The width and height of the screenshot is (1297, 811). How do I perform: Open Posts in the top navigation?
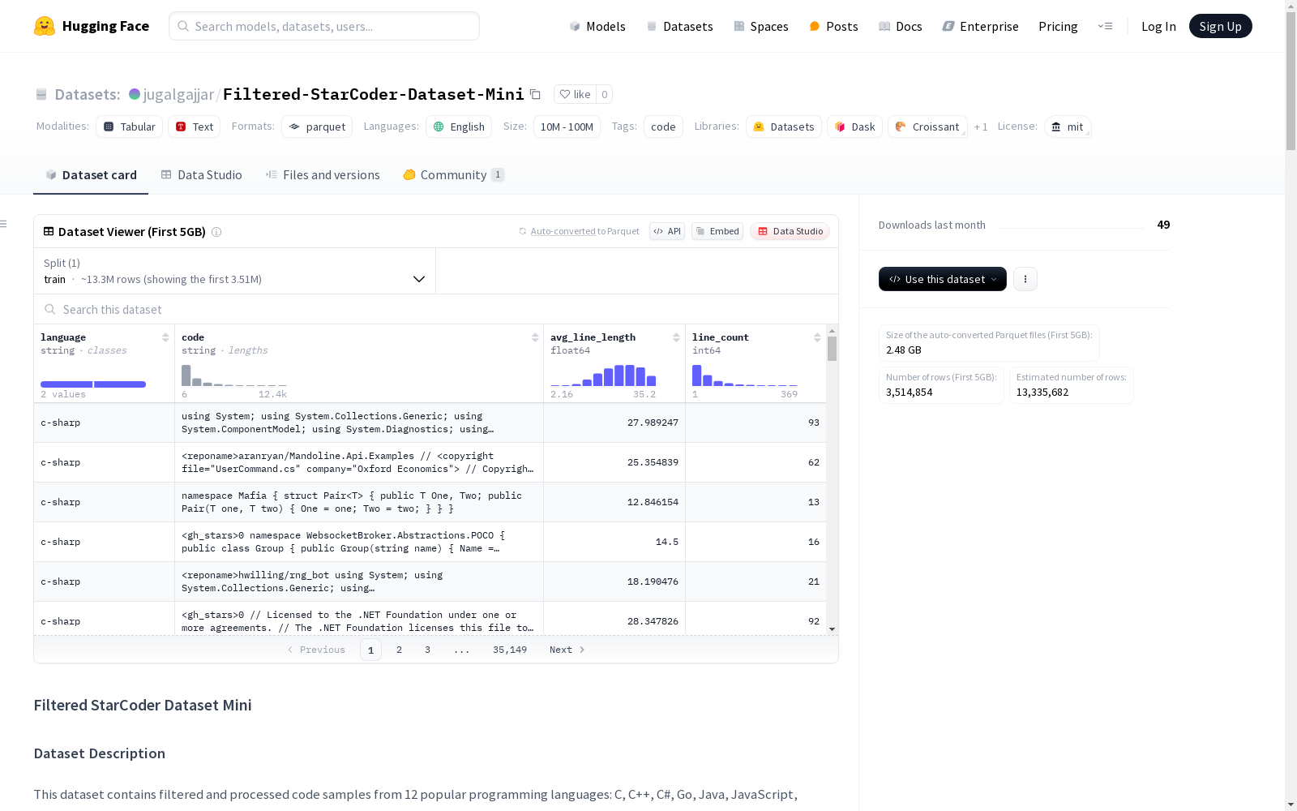(833, 26)
